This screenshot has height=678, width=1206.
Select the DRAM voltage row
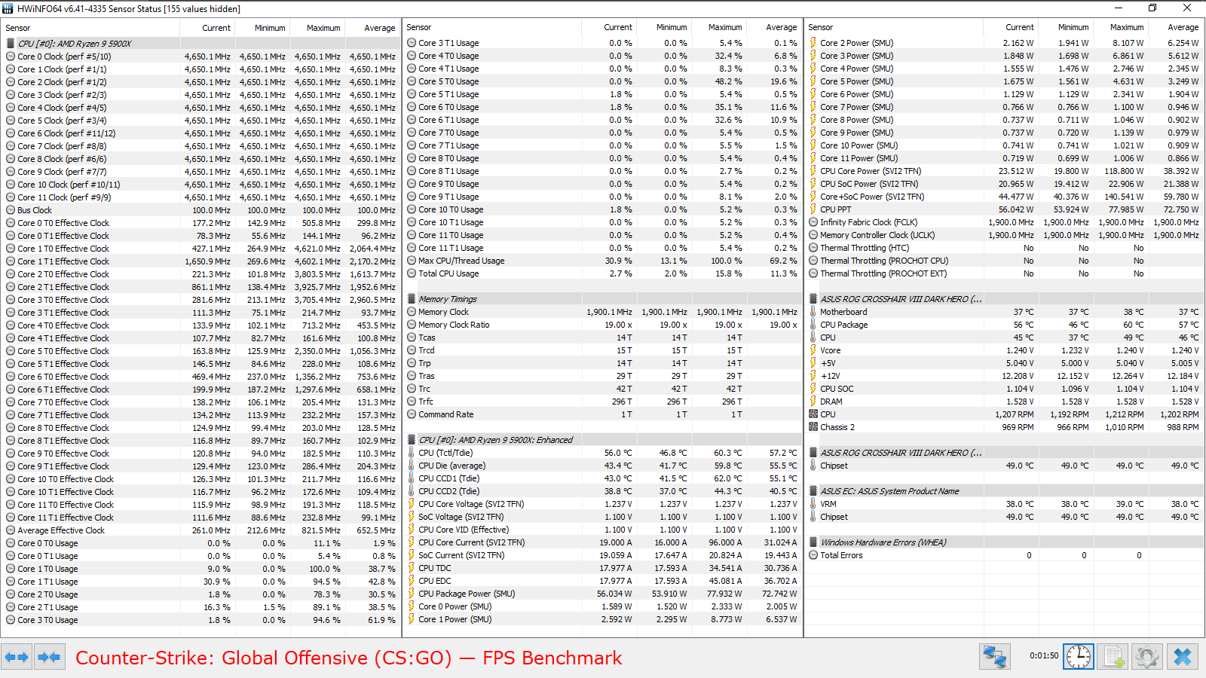click(x=1005, y=402)
